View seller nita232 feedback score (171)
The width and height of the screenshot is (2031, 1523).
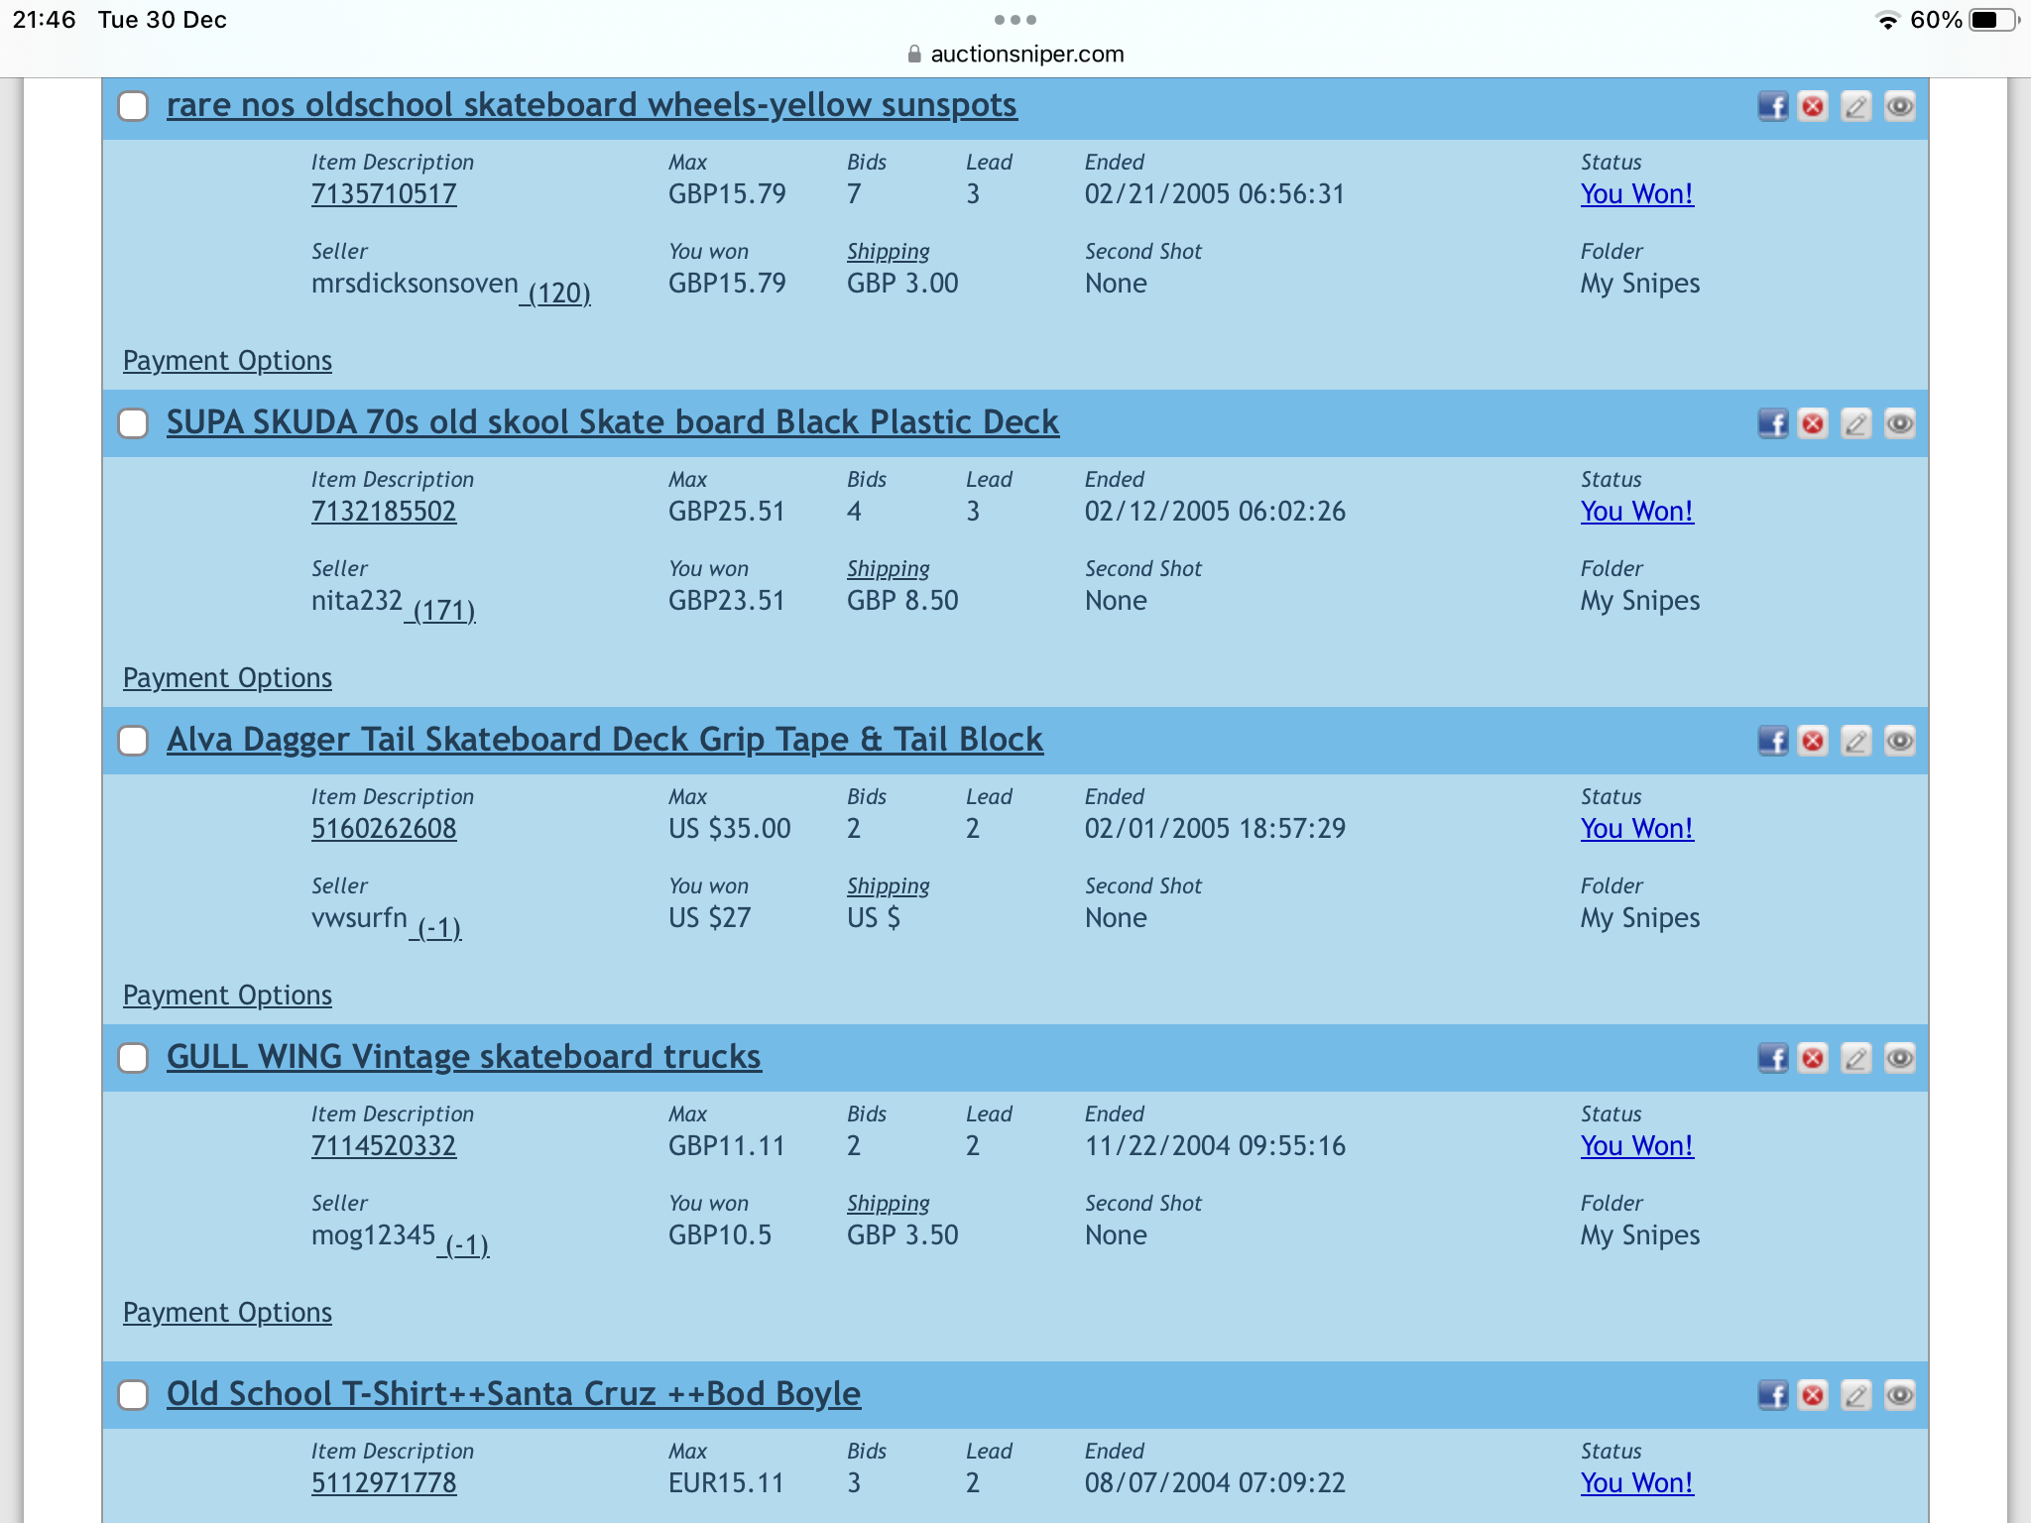(x=443, y=609)
